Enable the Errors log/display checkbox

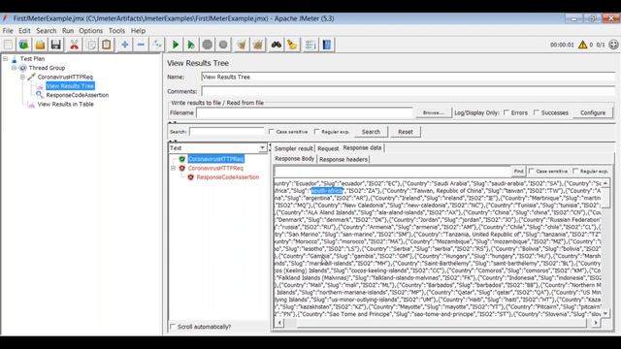tap(507, 112)
